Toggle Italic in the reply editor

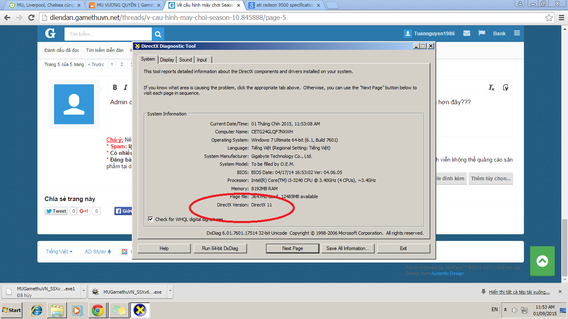(x=125, y=87)
